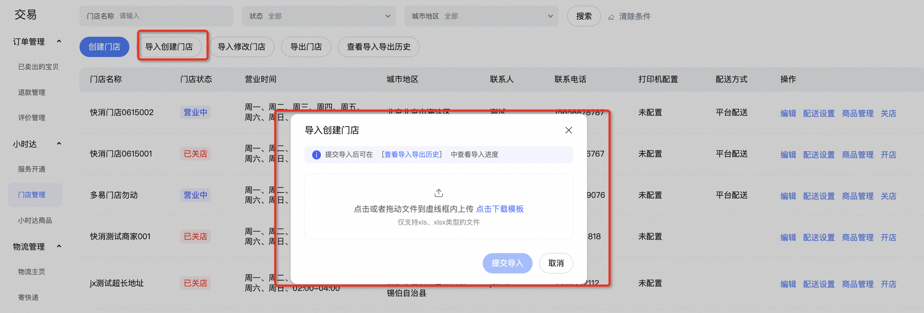Click the store name 多易门店勿动
This screenshot has width=924, height=313.
click(x=114, y=195)
